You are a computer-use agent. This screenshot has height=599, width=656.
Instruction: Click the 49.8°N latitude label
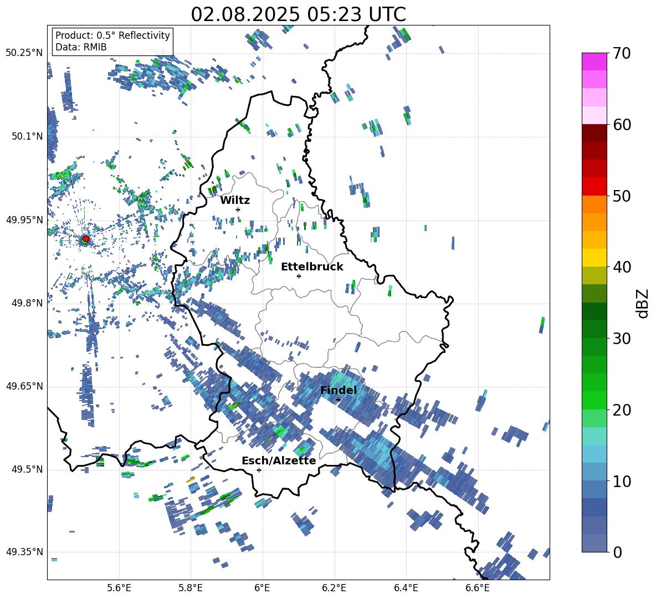tap(28, 303)
